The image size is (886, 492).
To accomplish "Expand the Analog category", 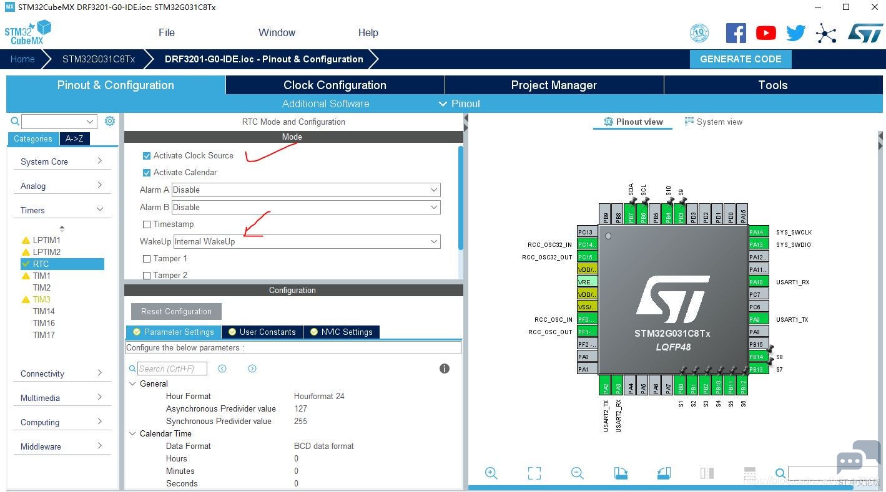I will tap(62, 186).
